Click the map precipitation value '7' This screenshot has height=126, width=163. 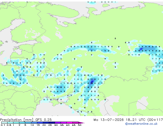(17, 75)
